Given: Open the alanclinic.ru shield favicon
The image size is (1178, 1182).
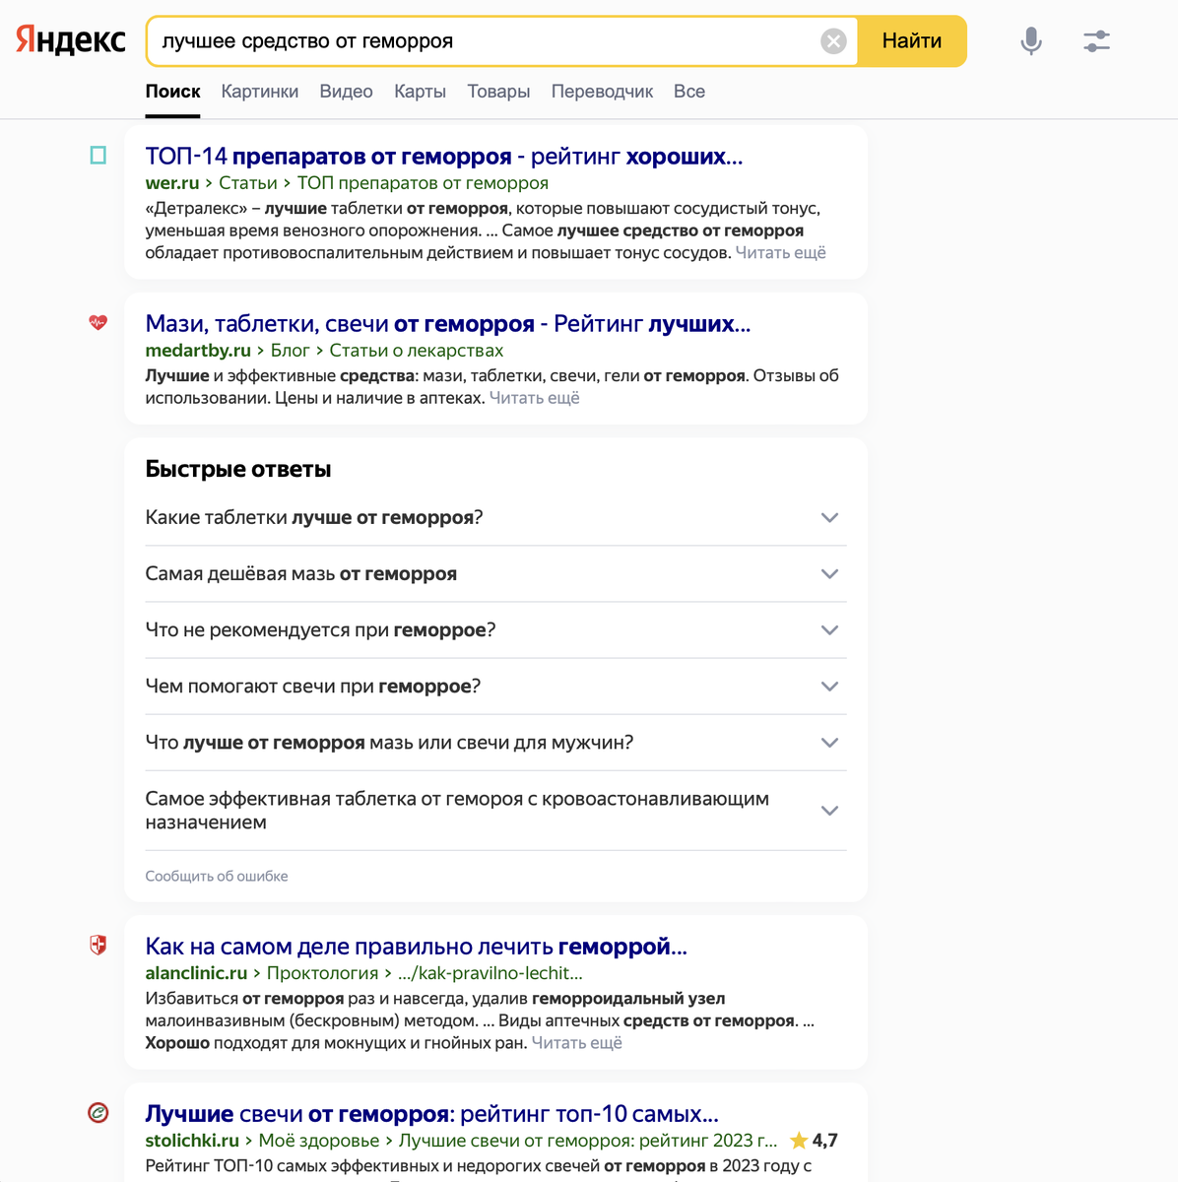Looking at the screenshot, I should pyautogui.click(x=98, y=946).
